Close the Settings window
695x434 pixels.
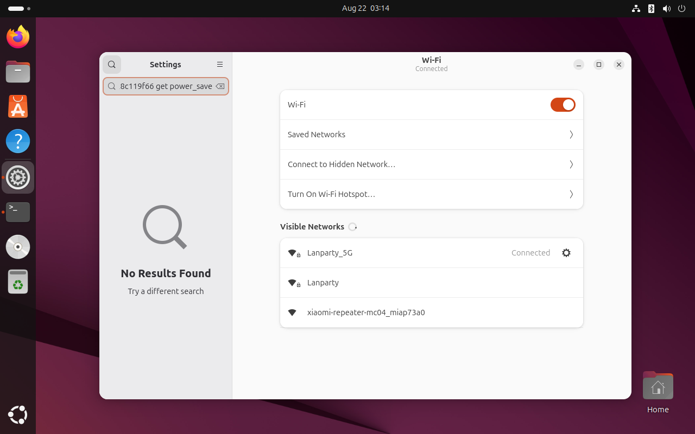coord(619,65)
